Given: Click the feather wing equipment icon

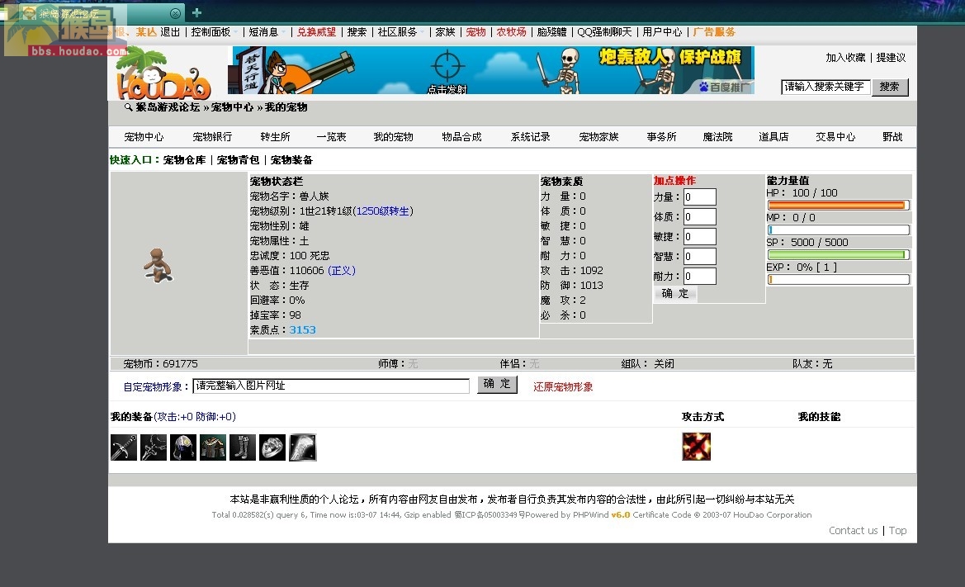Looking at the screenshot, I should pyautogui.click(x=302, y=447).
